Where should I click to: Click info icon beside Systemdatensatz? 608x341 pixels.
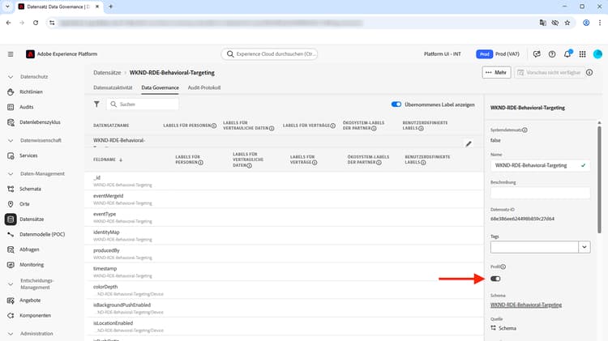525,130
